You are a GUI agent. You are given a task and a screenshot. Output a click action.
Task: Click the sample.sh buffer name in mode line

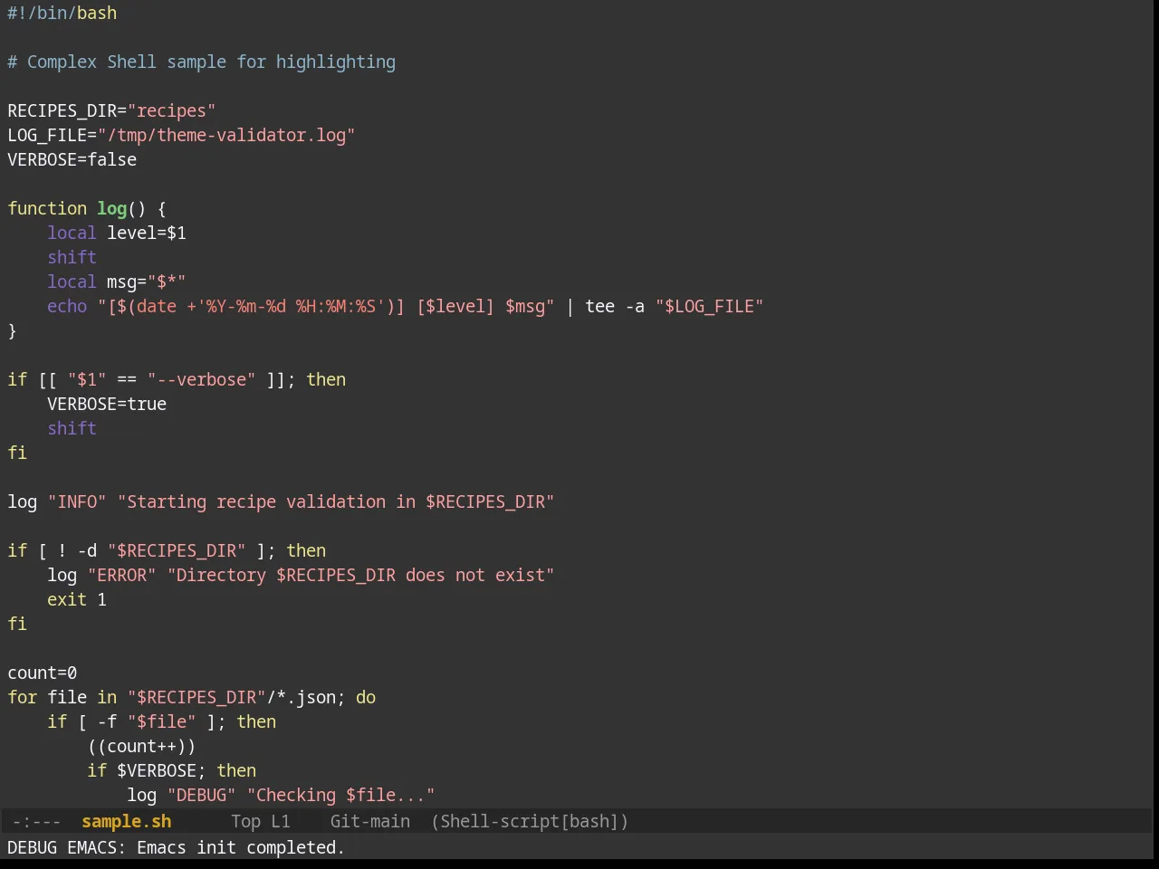point(126,821)
